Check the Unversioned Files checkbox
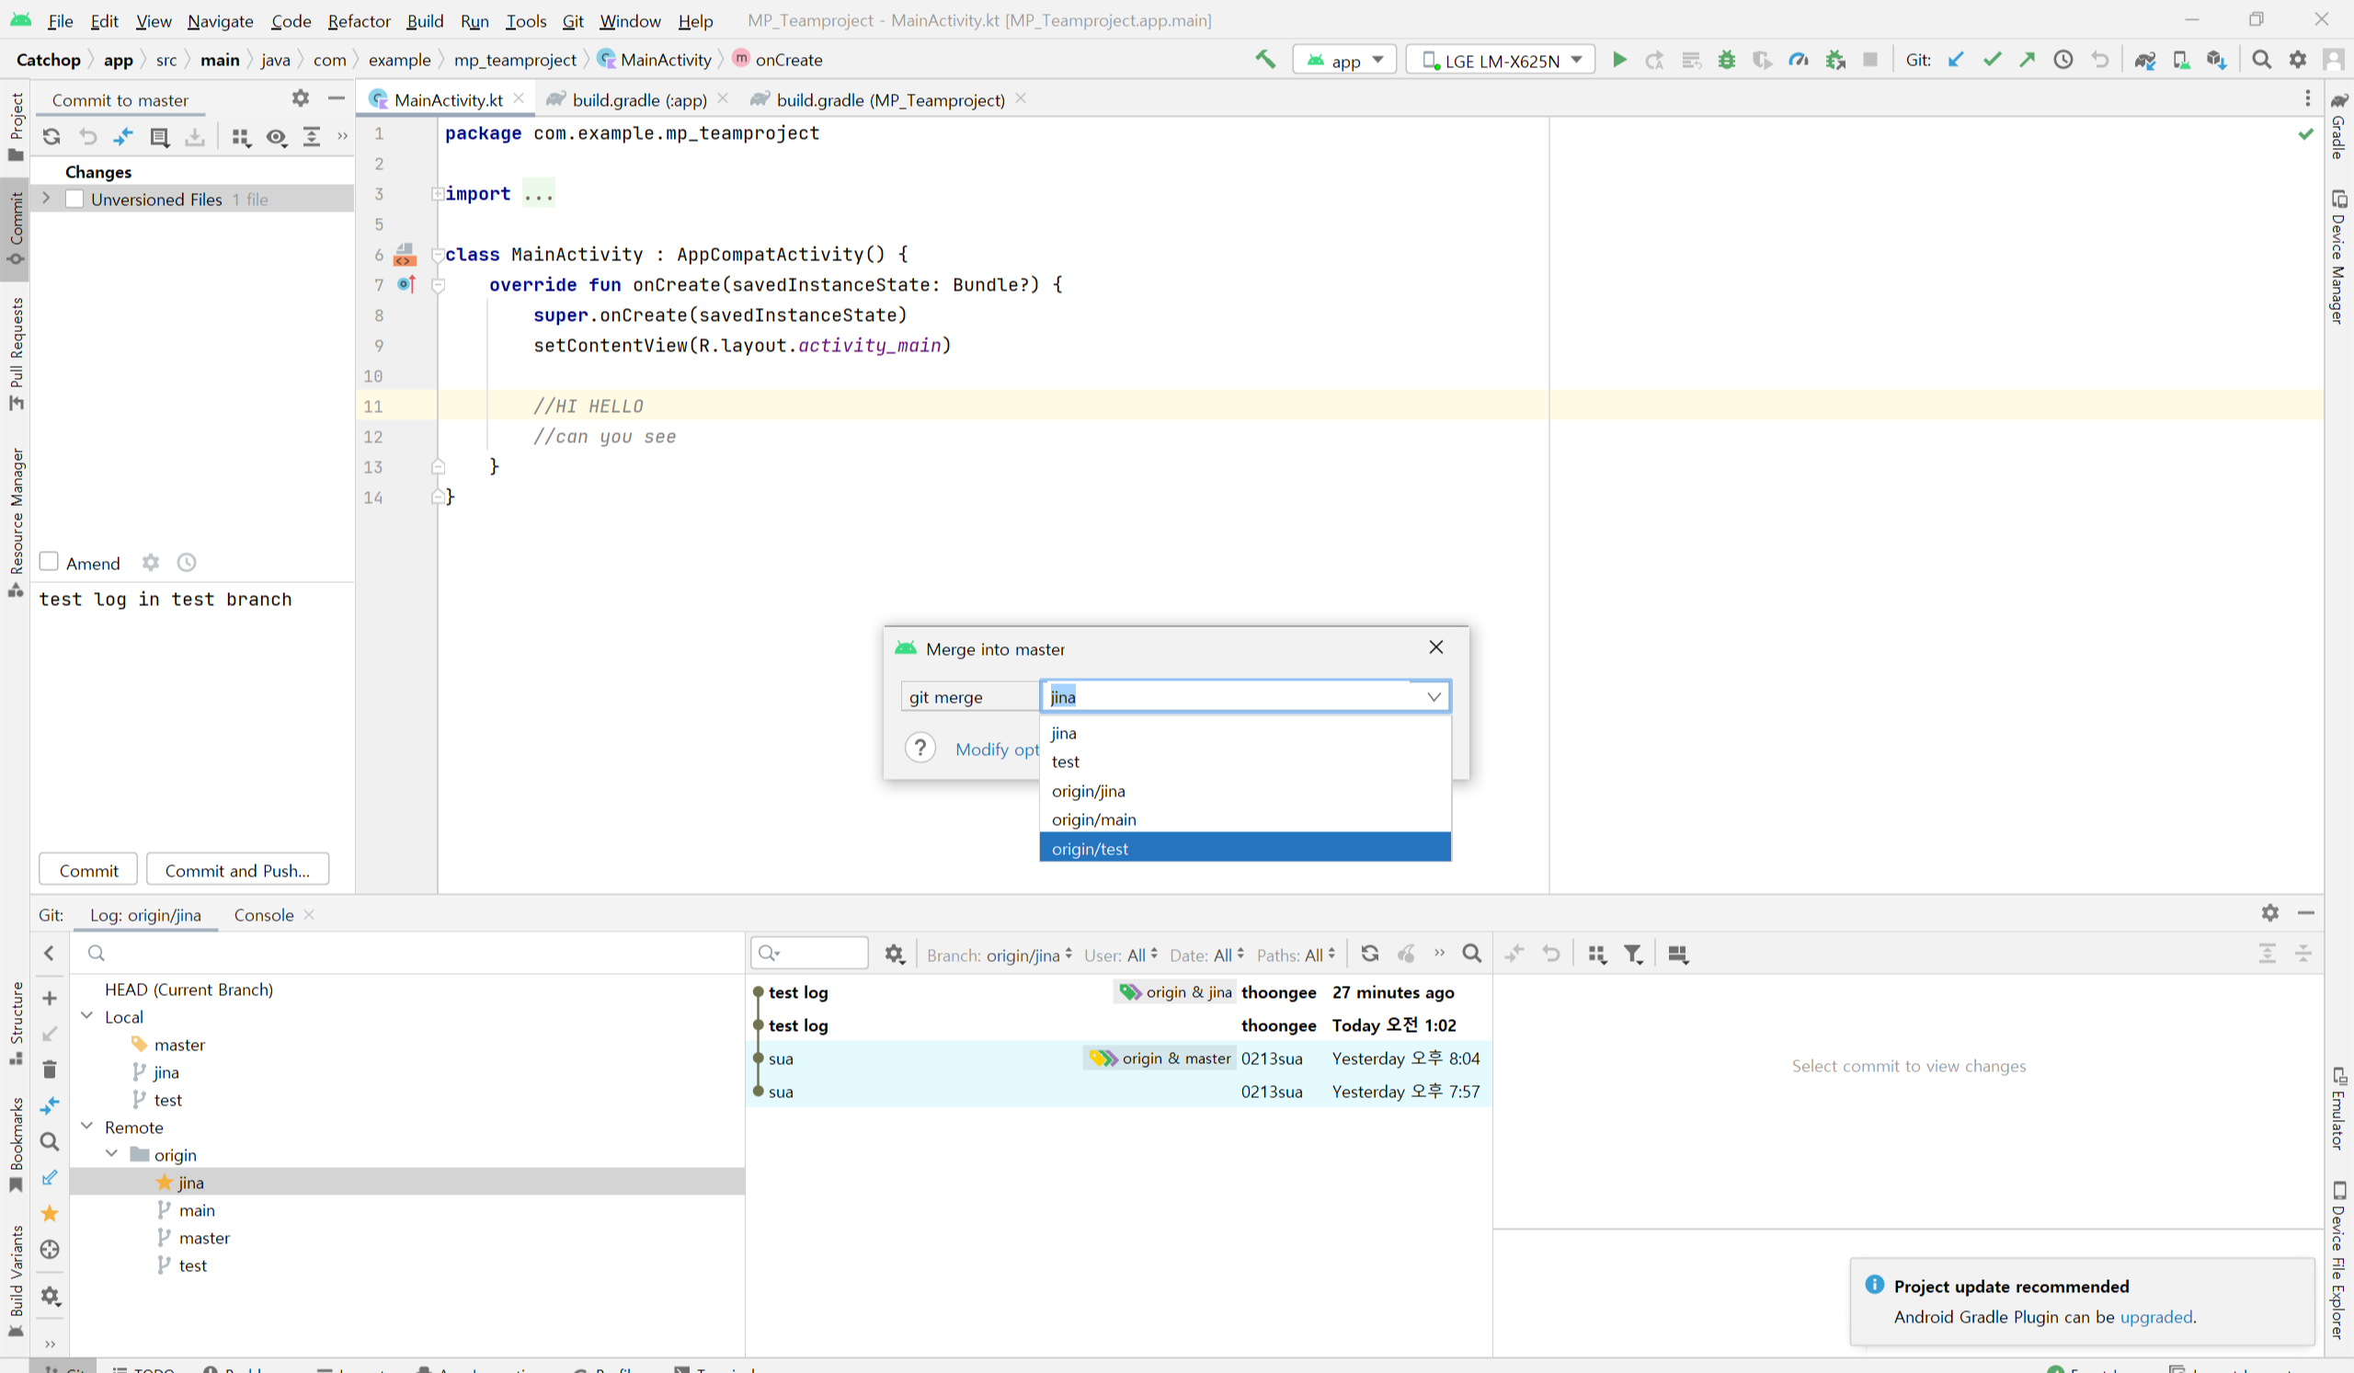 coord(74,199)
